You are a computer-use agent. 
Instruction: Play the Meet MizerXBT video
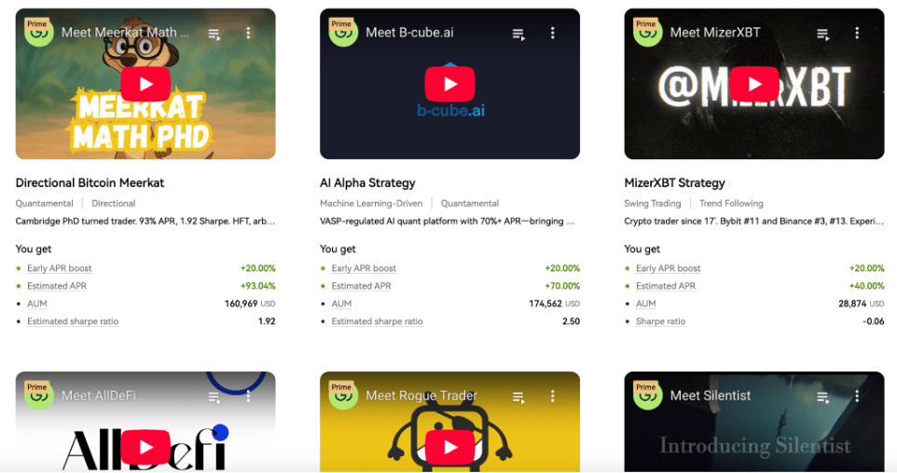754,84
